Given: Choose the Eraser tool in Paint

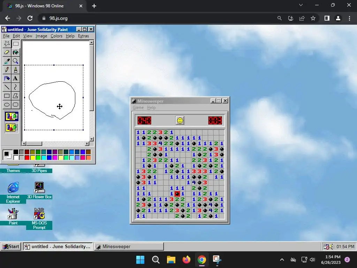Looking at the screenshot, I should 7,52.
